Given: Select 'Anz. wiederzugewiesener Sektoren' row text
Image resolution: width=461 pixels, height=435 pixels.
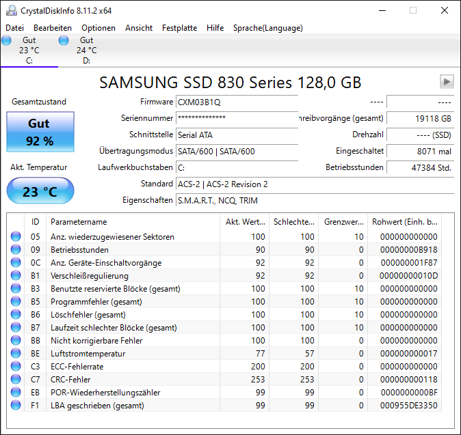Looking at the screenshot, I should point(112,237).
